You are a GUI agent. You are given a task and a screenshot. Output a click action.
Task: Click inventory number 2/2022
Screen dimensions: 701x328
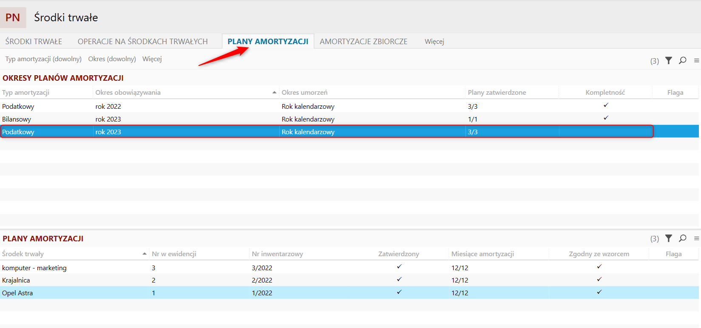pos(262,280)
